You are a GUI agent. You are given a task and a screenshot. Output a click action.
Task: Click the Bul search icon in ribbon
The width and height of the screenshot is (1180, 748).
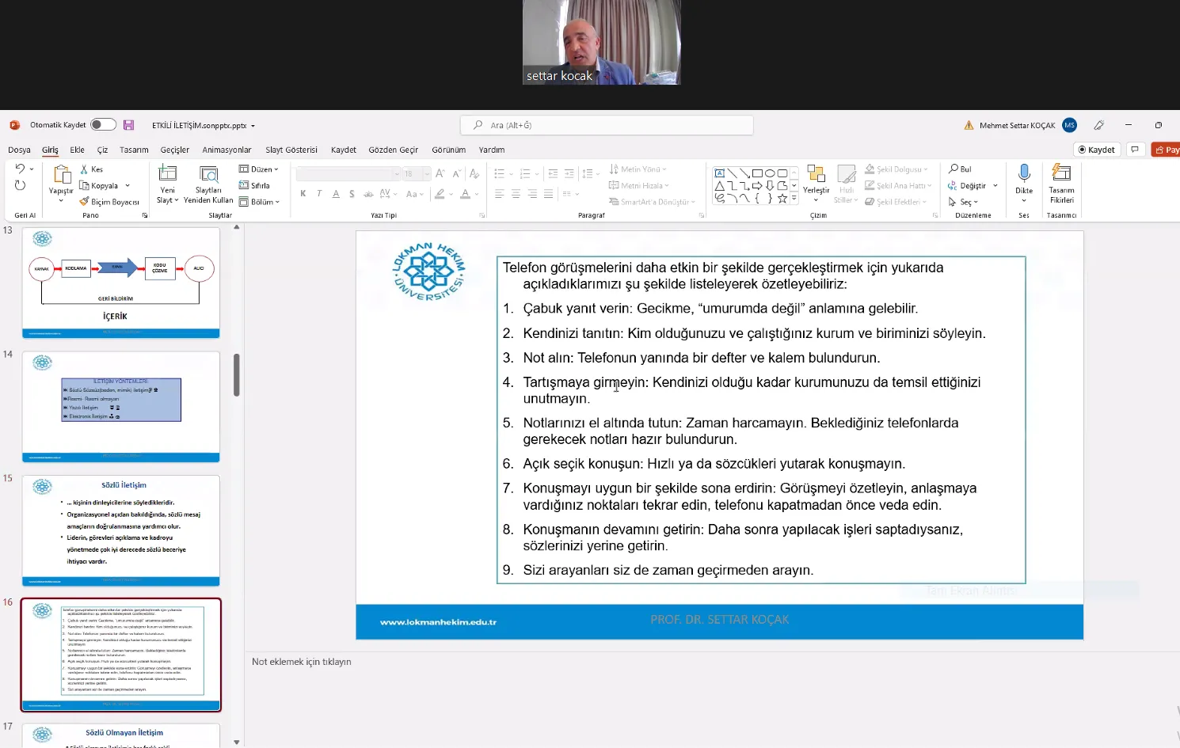[954, 169]
